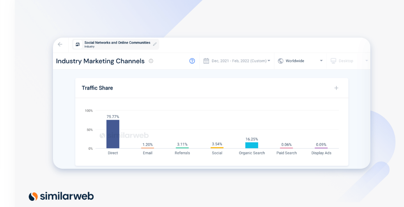The image size is (404, 207).
Task: Open the blue help question mark
Action: 192,61
